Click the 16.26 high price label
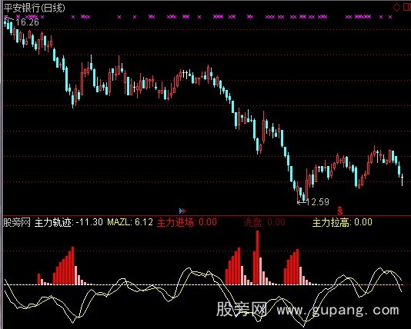Image resolution: width=411 pixels, height=329 pixels. coord(27,22)
